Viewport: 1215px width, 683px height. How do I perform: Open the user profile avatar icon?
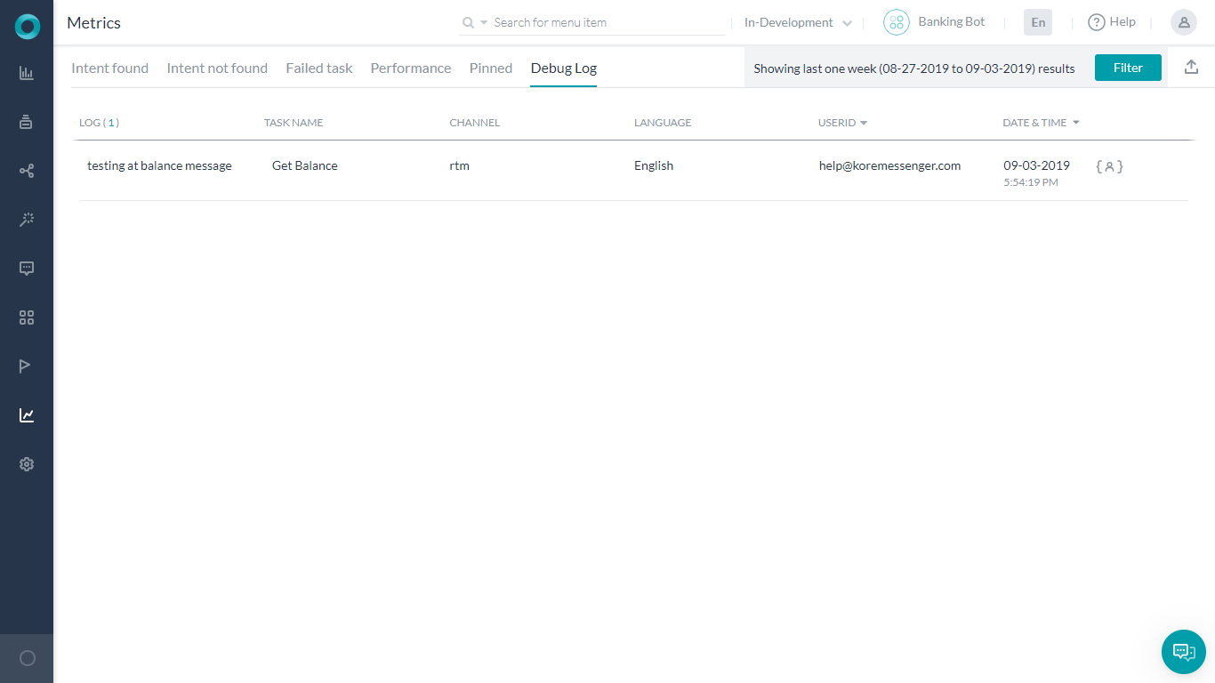tap(1184, 23)
